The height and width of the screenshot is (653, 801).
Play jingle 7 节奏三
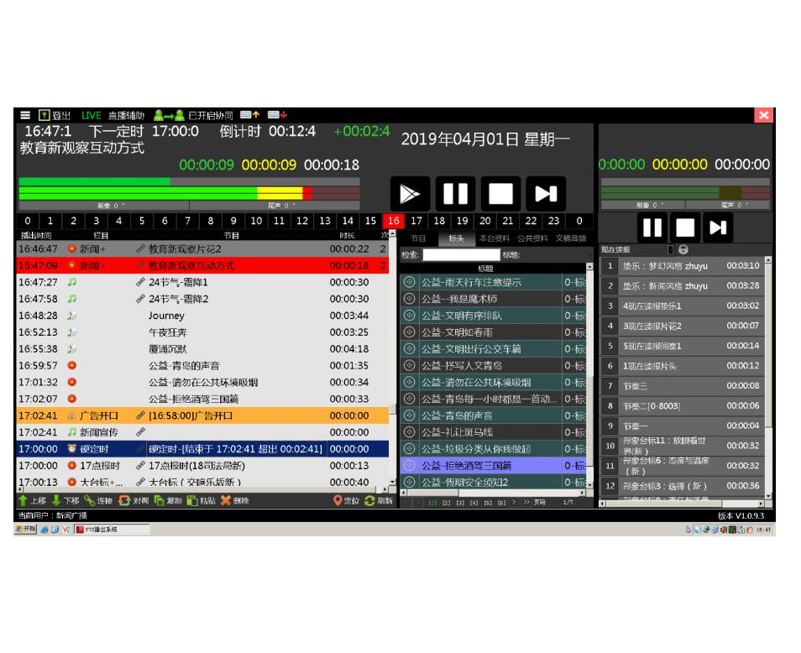[683, 385]
